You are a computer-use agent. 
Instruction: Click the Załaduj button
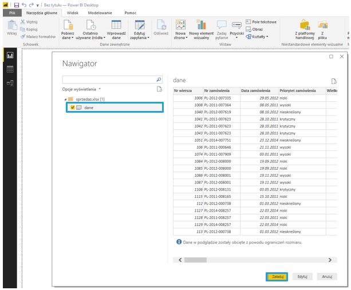[277, 276]
